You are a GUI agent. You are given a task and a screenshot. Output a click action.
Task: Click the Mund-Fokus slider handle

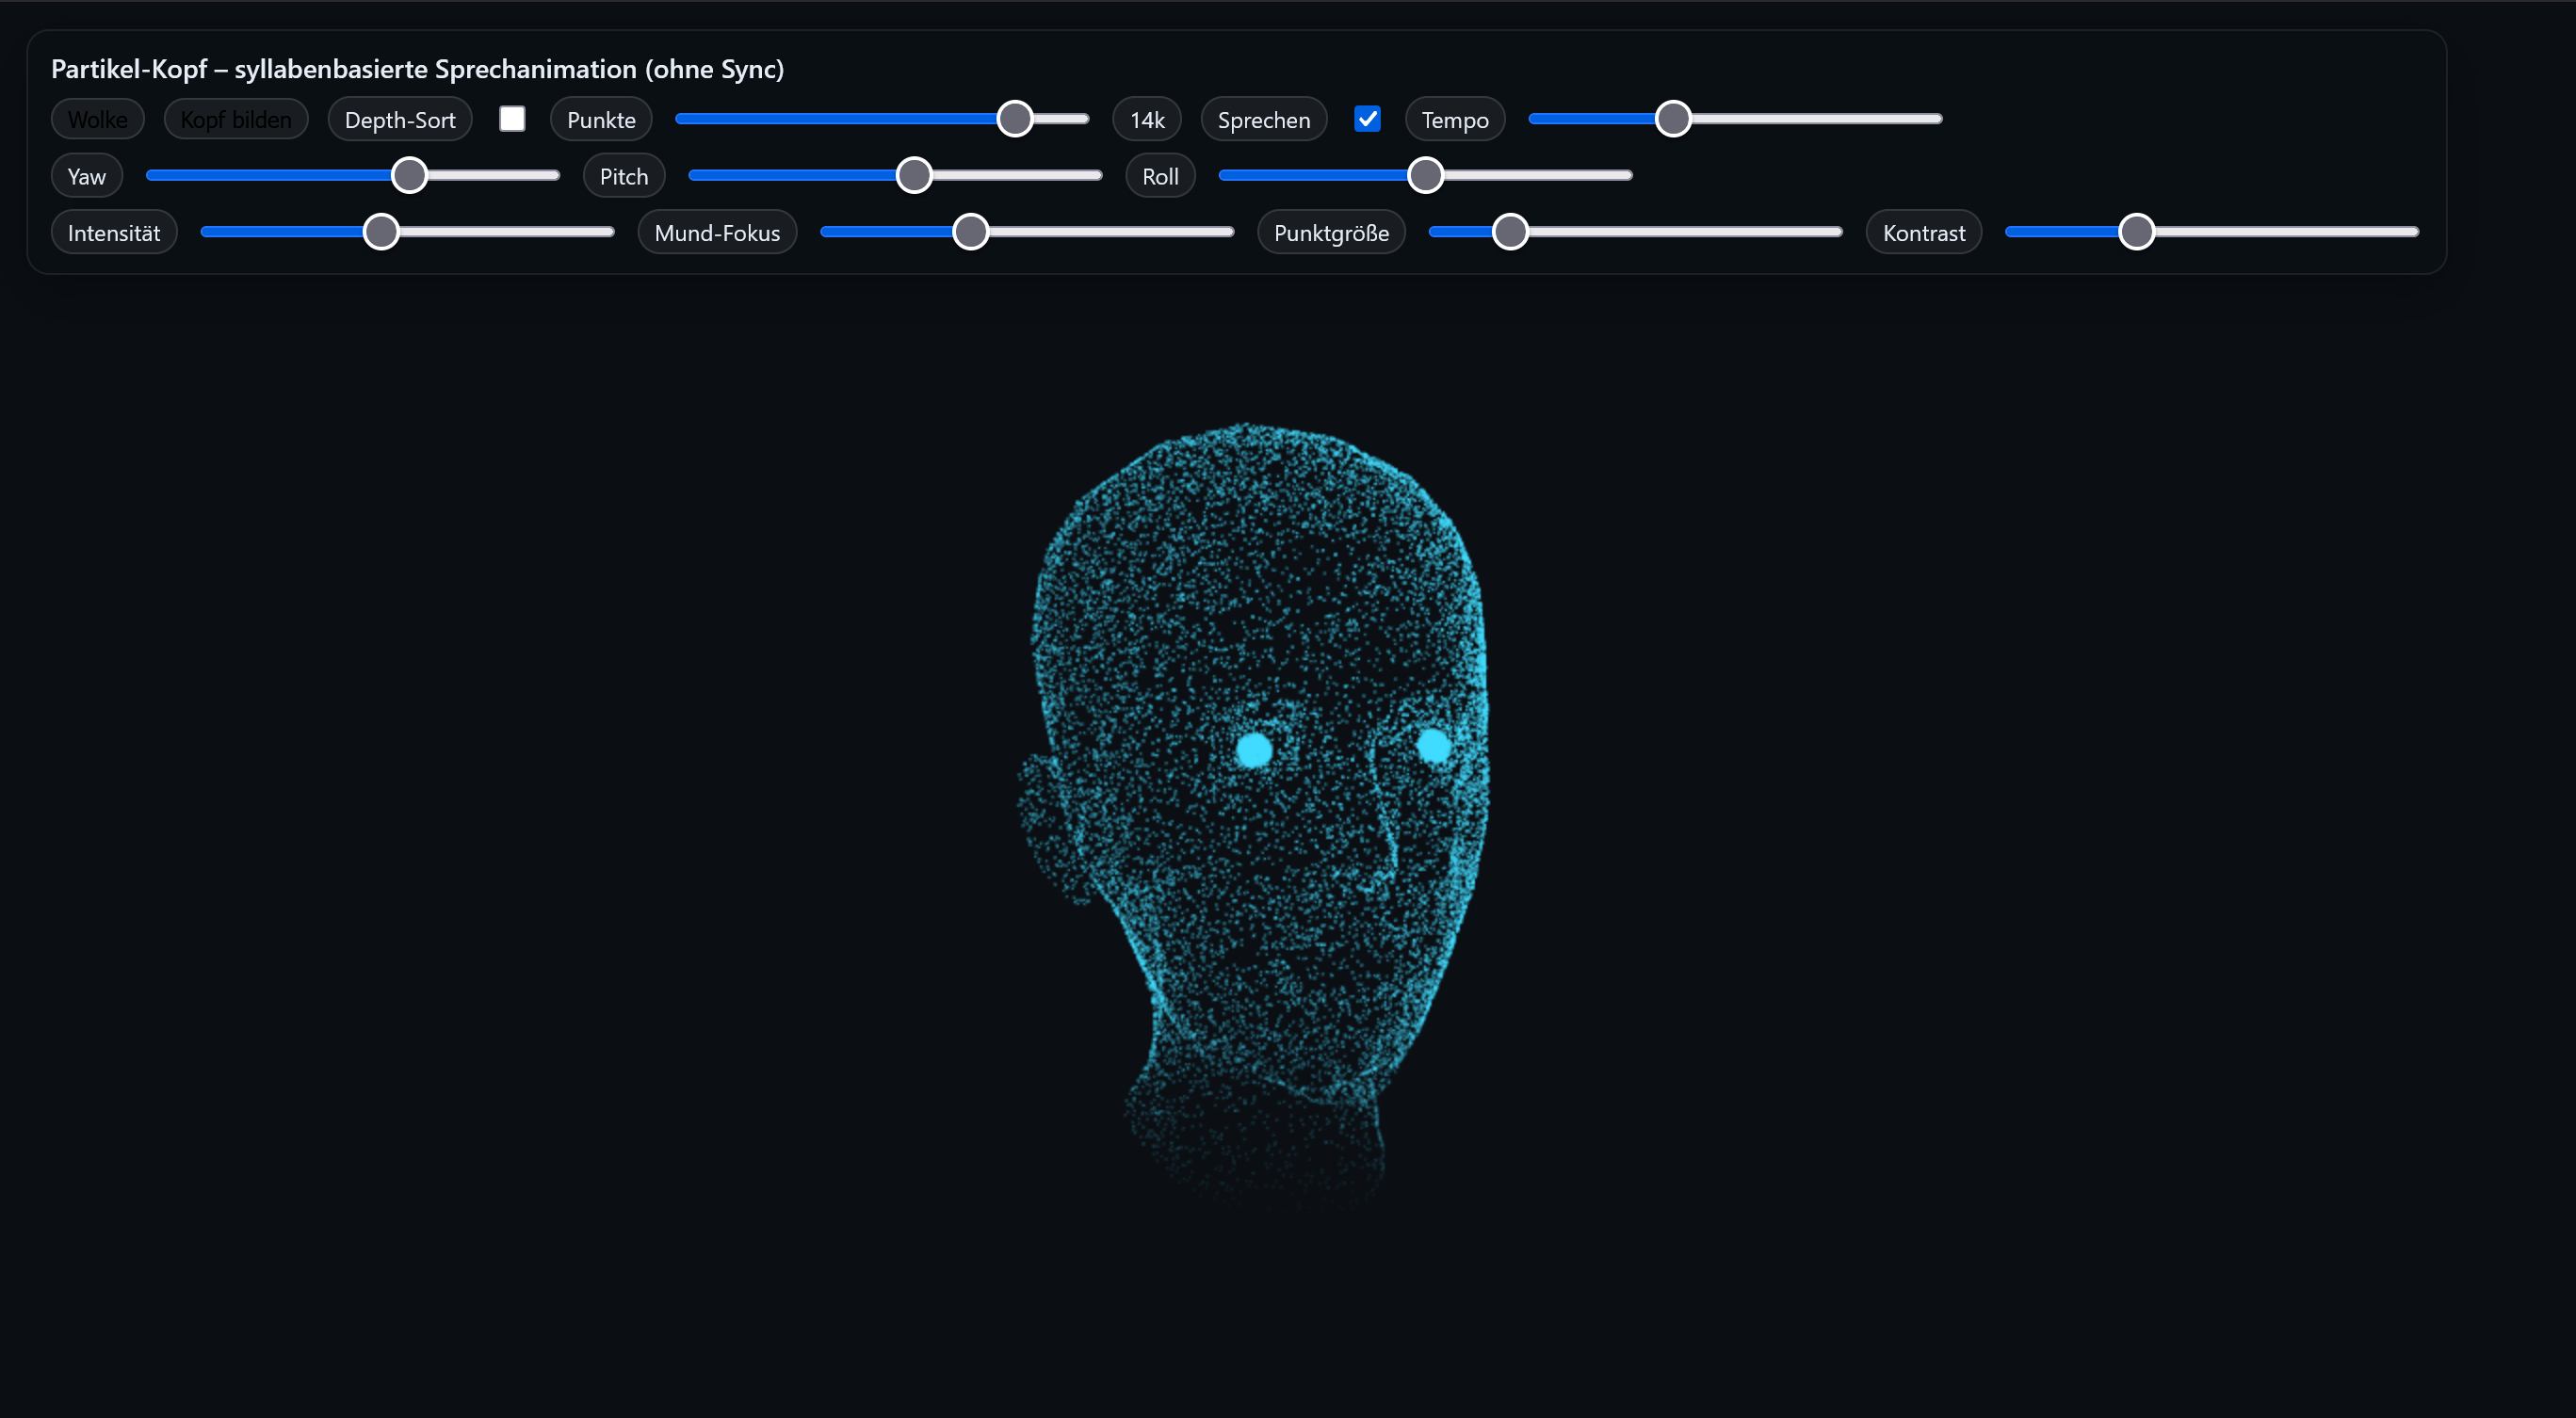point(970,232)
